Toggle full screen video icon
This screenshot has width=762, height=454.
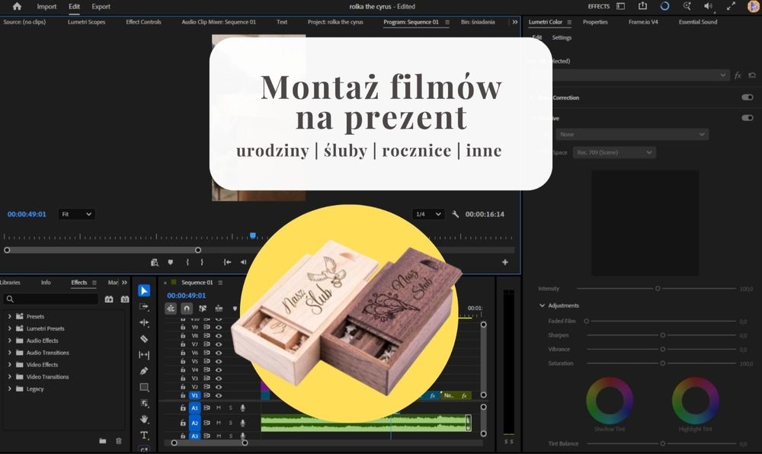(x=731, y=6)
